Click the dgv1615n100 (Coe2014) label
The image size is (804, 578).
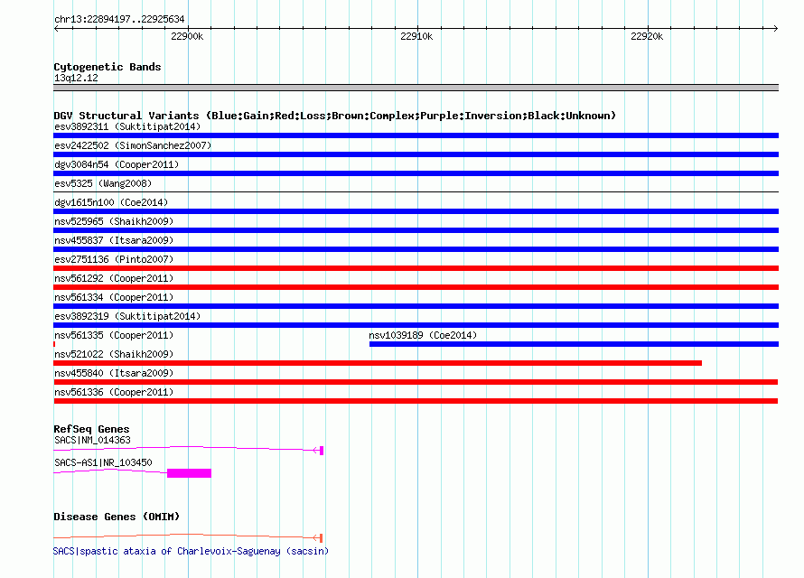(111, 202)
